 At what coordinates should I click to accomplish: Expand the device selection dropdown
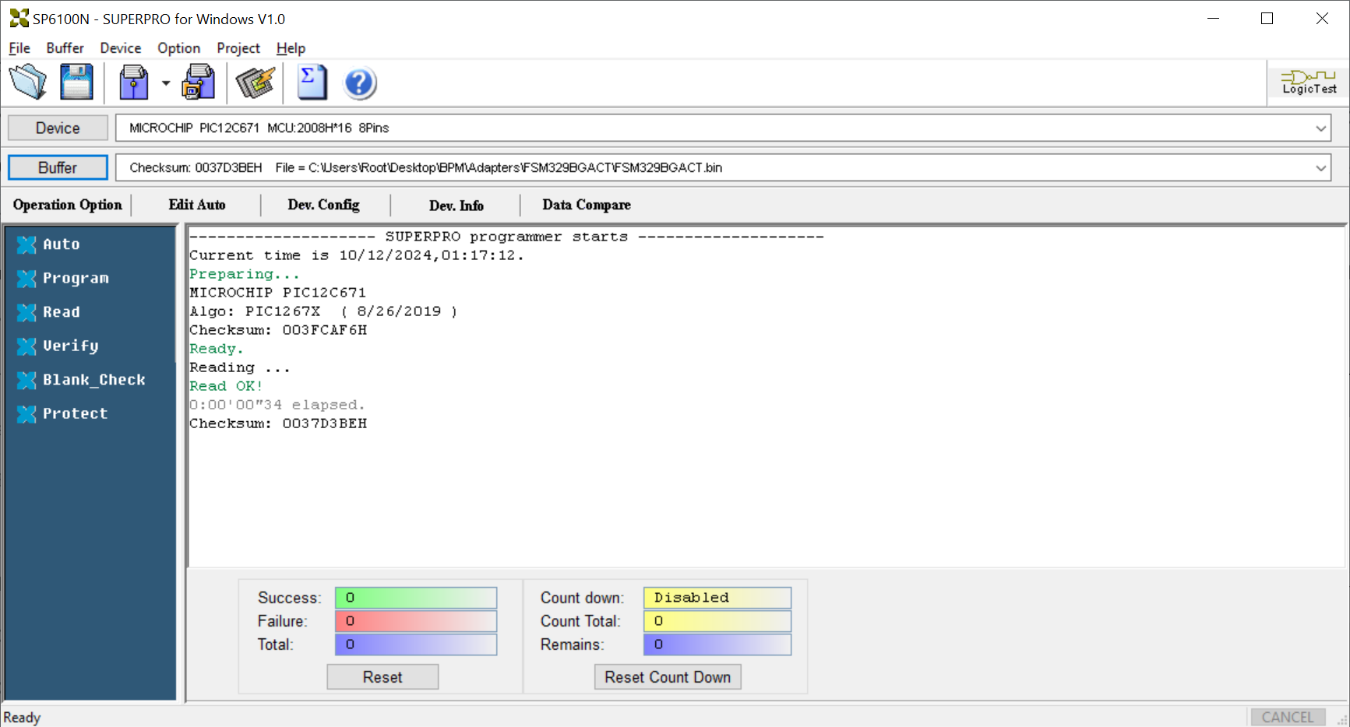[1320, 128]
